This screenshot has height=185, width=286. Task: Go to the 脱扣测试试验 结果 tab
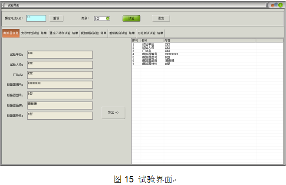(x=93, y=33)
